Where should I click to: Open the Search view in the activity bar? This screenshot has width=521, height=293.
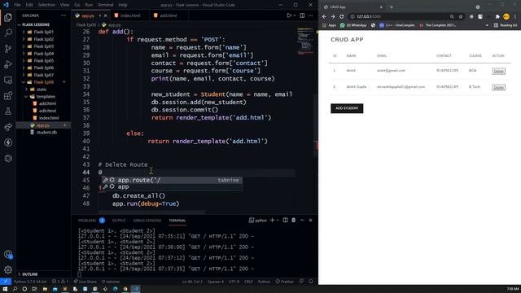point(8,33)
